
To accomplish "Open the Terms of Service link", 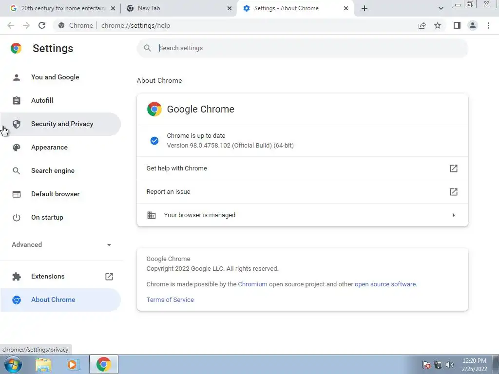I will point(170,300).
